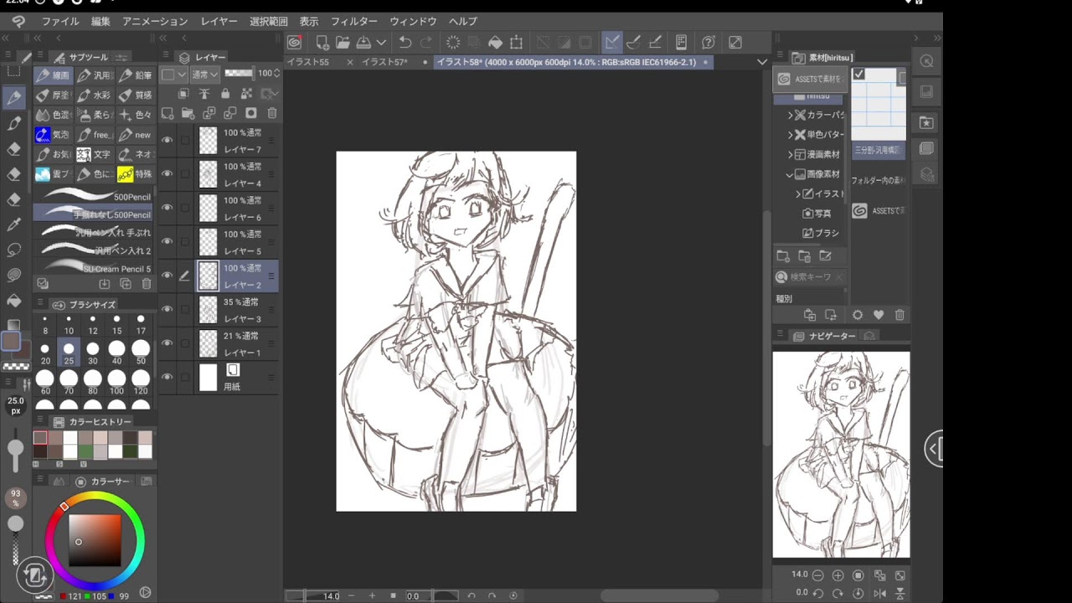1072x603 pixels.
Task: Open the support help question-mark icon
Action: click(x=709, y=42)
